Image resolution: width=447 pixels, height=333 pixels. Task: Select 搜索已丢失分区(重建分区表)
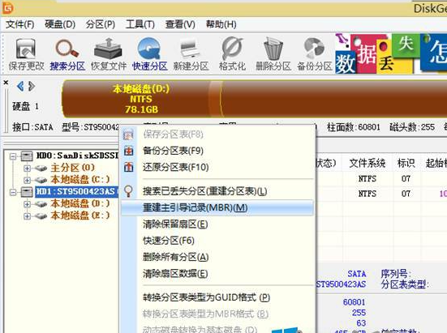tap(217, 191)
